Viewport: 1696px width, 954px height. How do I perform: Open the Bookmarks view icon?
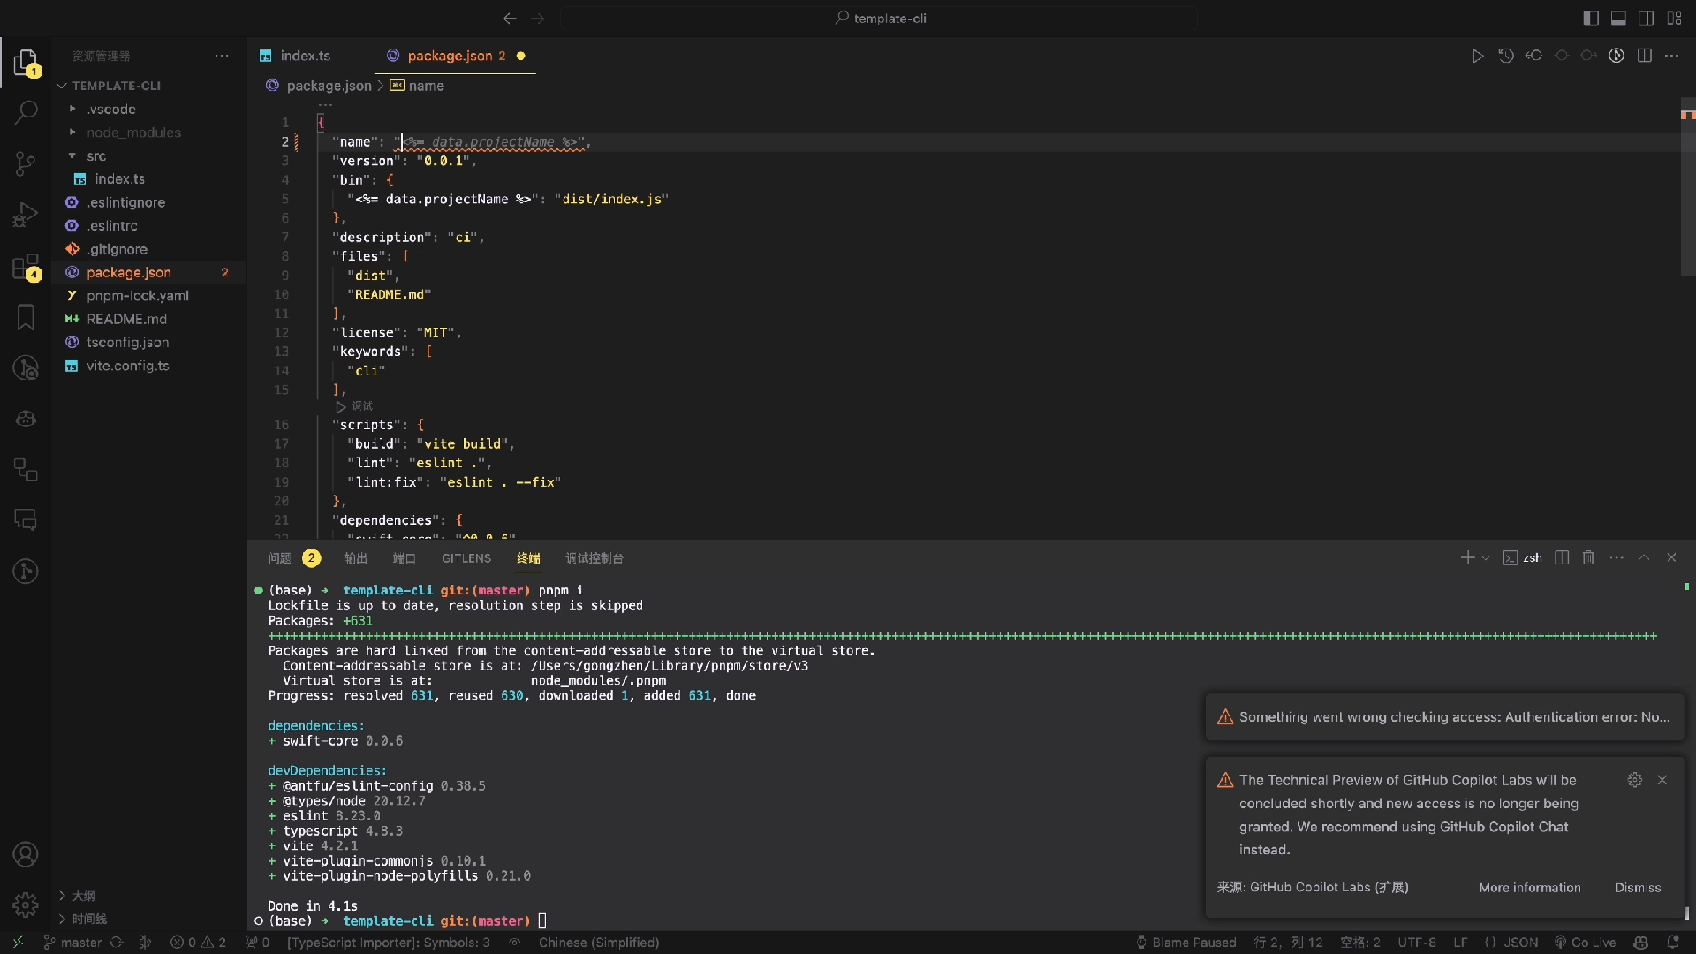tap(26, 317)
